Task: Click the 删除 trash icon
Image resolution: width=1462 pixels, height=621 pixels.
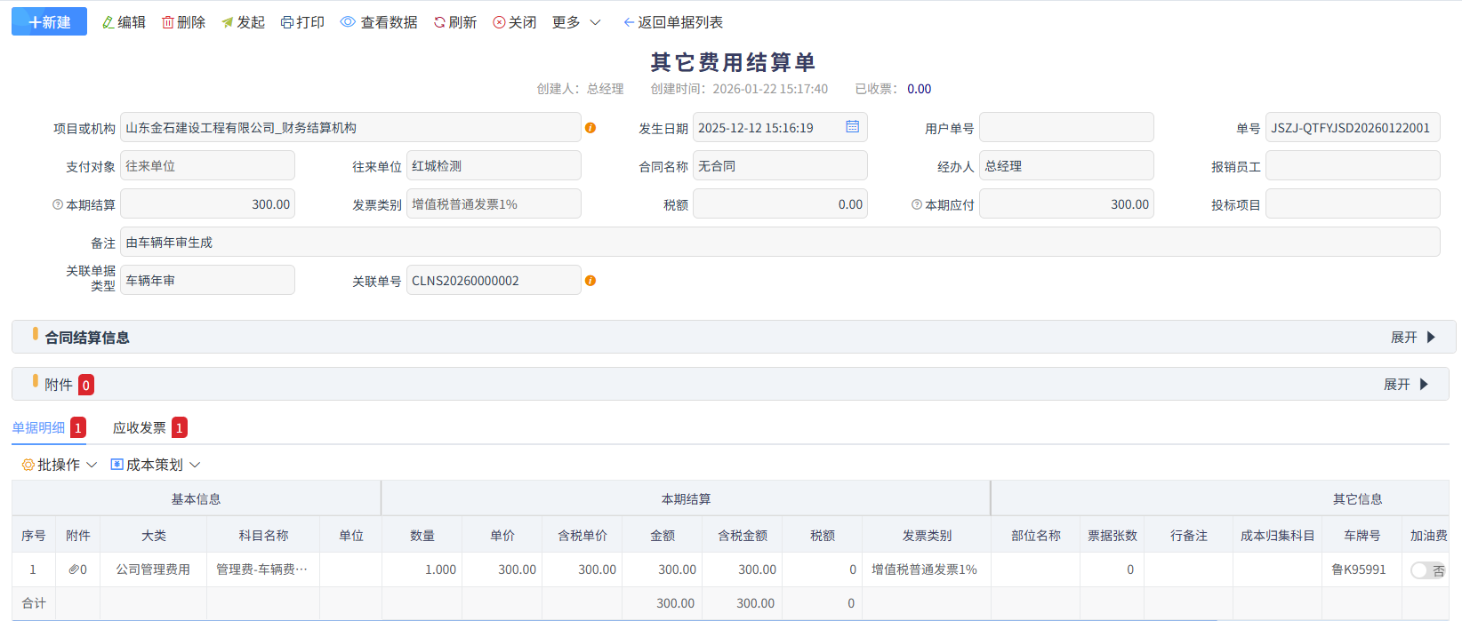Action: (168, 22)
